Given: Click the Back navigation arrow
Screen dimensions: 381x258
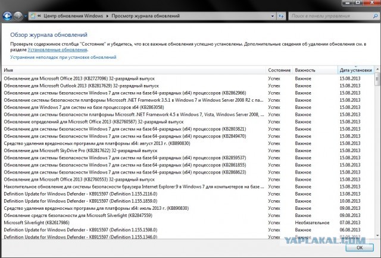Looking at the screenshot, I should tap(8, 16).
